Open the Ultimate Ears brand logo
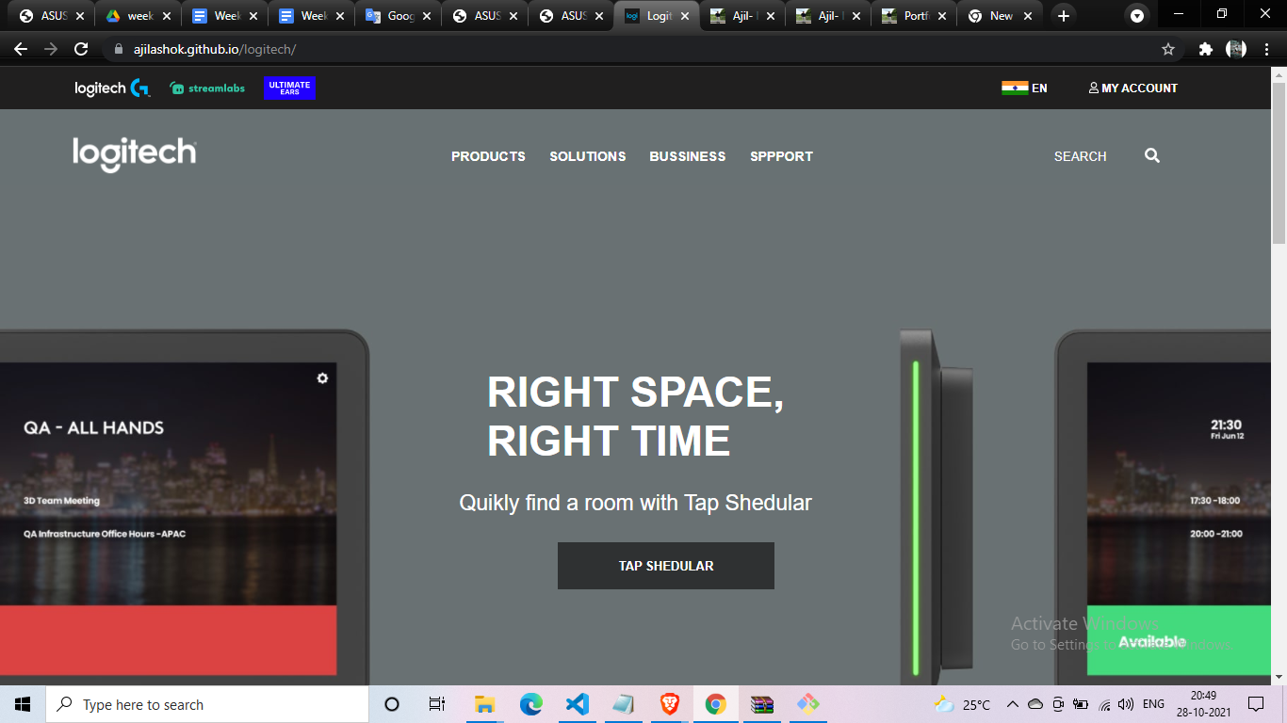The width and height of the screenshot is (1287, 723). (x=289, y=88)
